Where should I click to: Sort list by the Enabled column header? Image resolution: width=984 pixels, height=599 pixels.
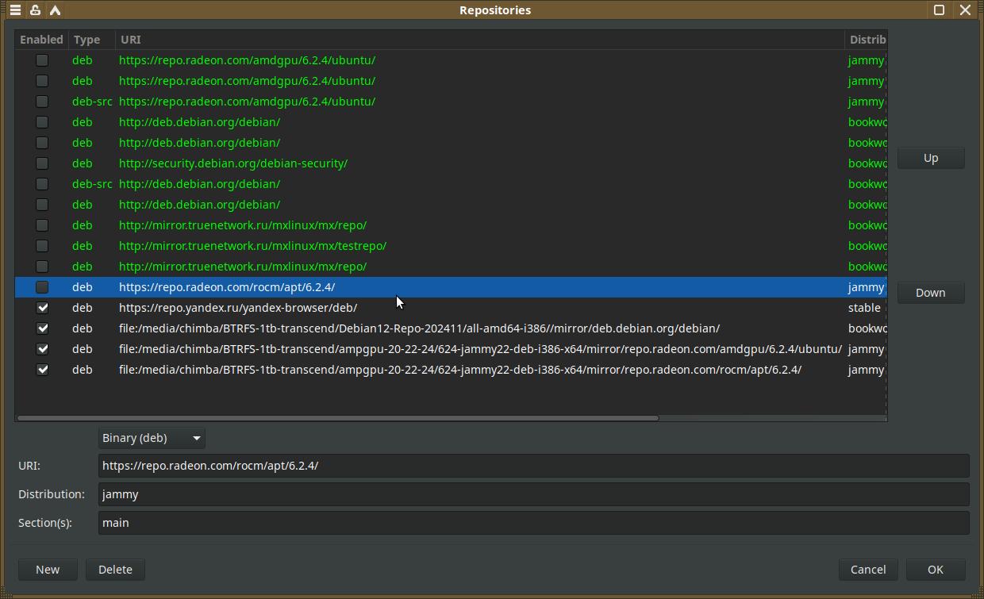point(41,40)
